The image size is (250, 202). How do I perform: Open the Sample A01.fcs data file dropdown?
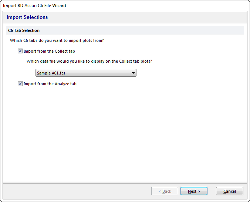pyautogui.click(x=86, y=73)
